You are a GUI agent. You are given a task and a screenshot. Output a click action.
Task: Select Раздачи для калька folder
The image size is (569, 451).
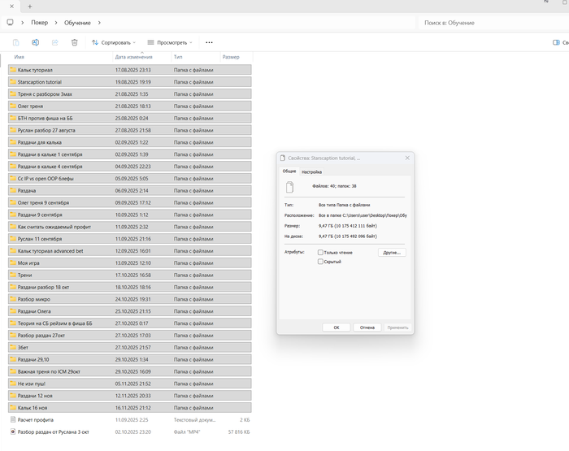pos(129,142)
